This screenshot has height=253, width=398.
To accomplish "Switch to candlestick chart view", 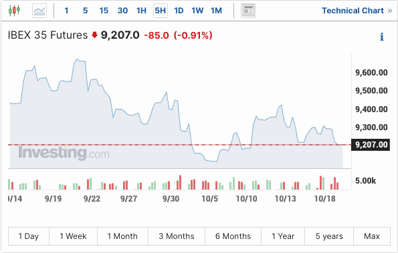I will coord(14,11).
